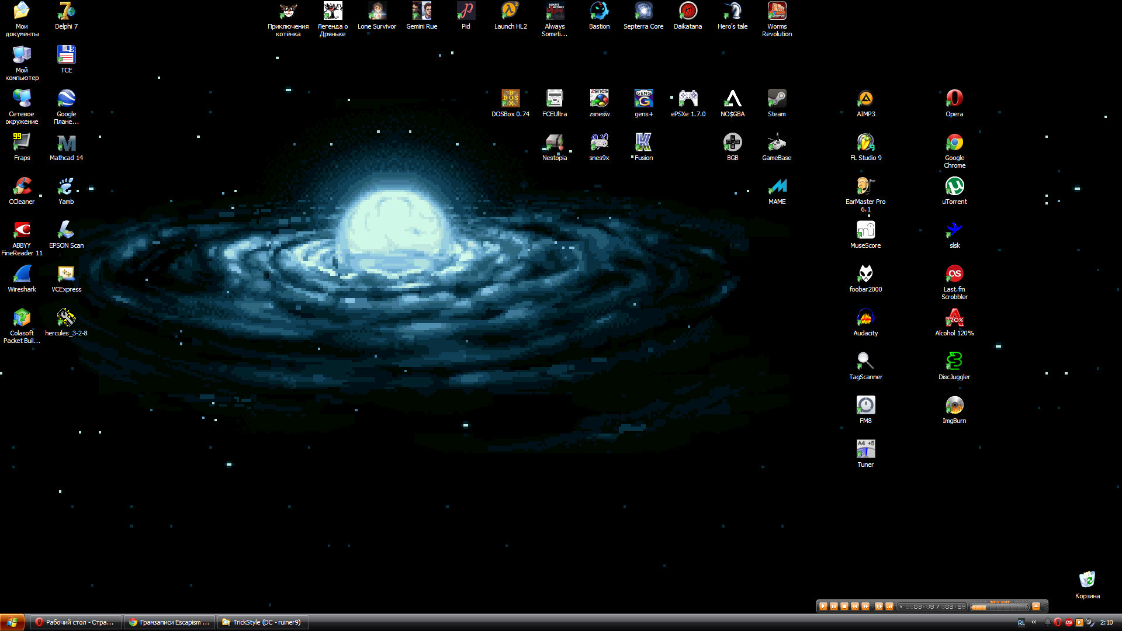Open foobar2000 music player
Screen dimensions: 1122x631
click(x=865, y=273)
